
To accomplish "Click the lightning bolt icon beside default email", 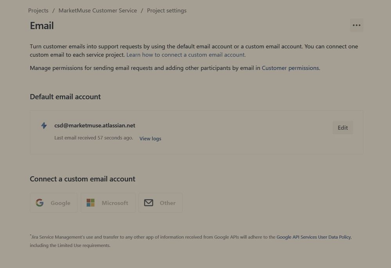I will tap(44, 126).
